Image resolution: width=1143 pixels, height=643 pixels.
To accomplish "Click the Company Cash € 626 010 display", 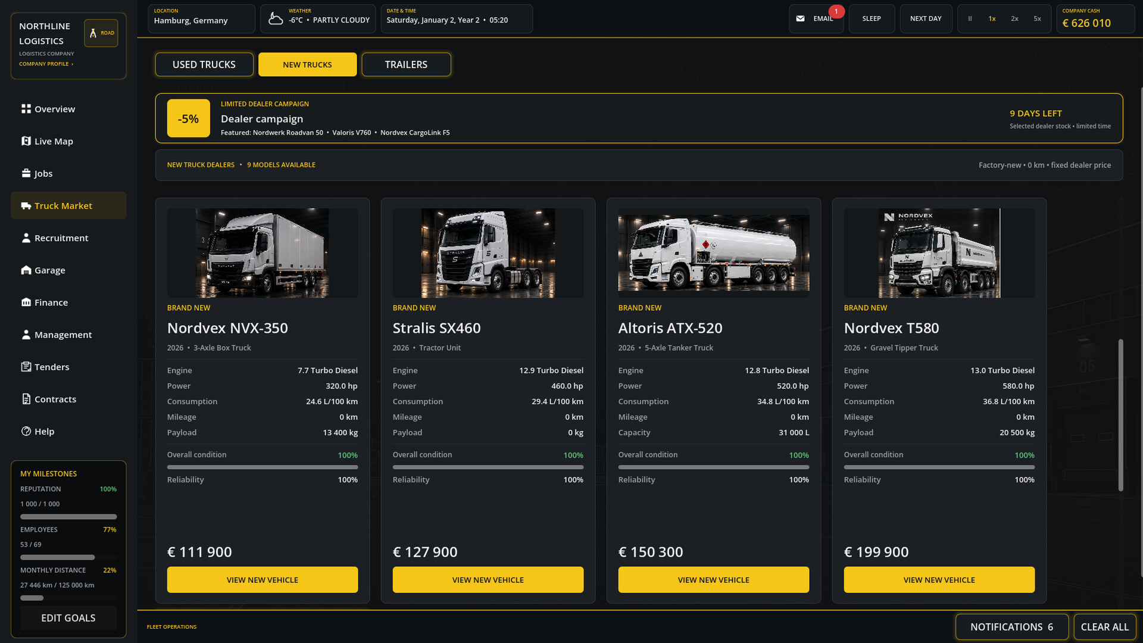I will [1096, 19].
